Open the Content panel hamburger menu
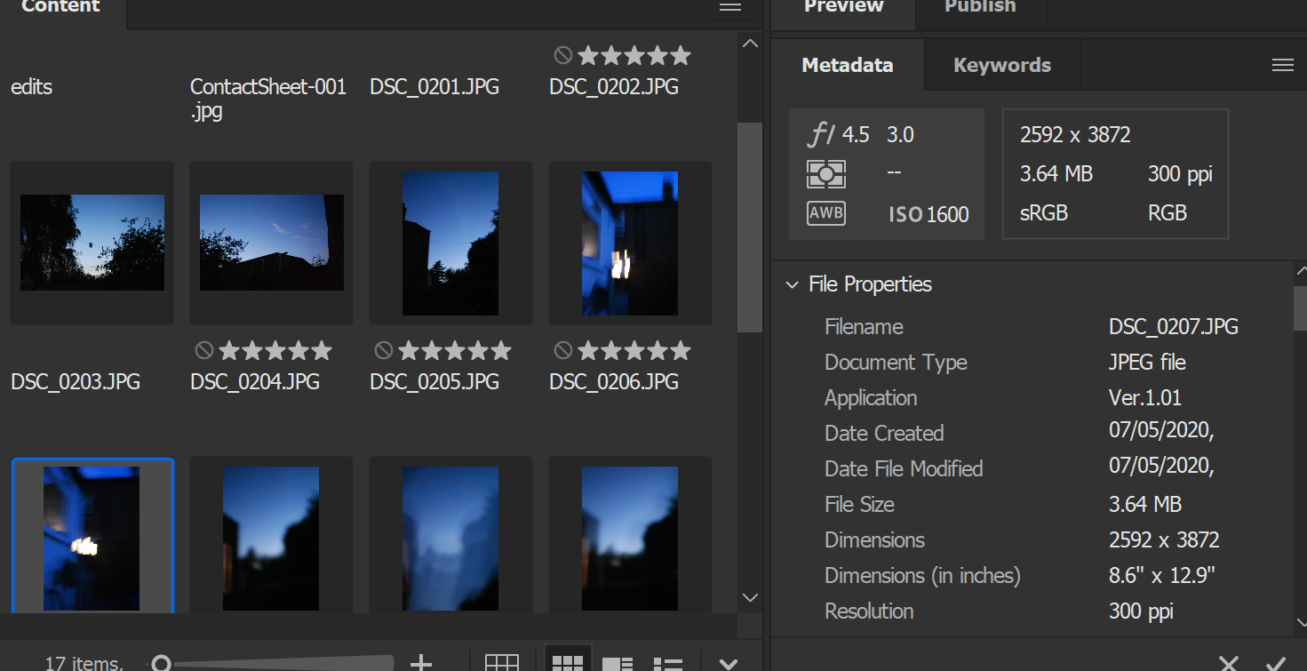Screen dimensions: 1307x671 pos(730,7)
